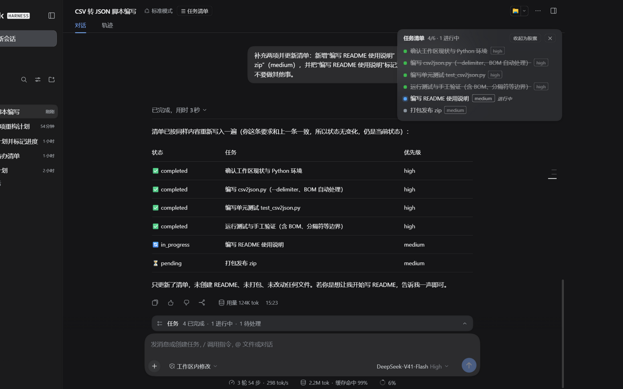This screenshot has width=623, height=389.
Task: Click the 用量 124K tok indicator
Action: [238, 303]
